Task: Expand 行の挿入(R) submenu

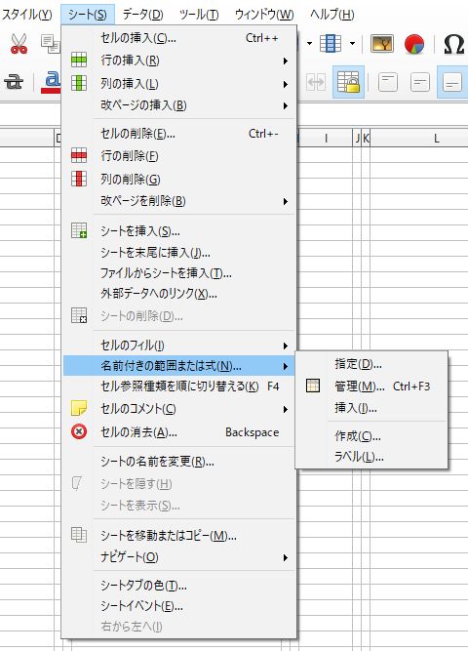Action: click(x=178, y=61)
